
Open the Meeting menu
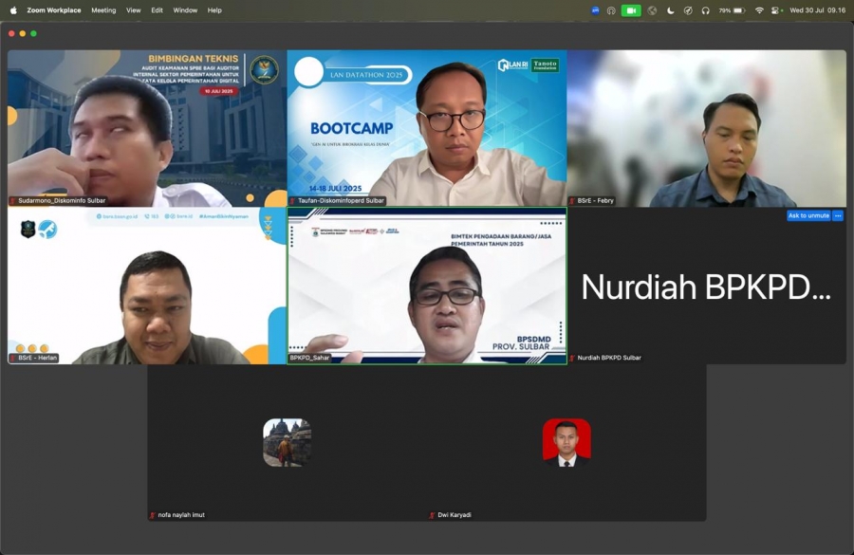pyautogui.click(x=103, y=10)
